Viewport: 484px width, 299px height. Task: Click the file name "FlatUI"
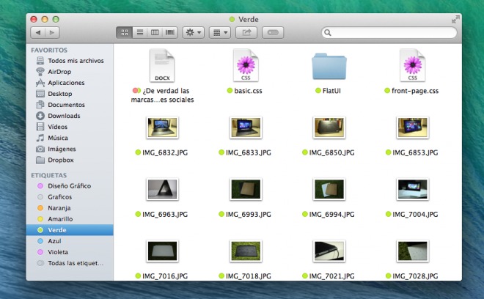click(x=331, y=91)
